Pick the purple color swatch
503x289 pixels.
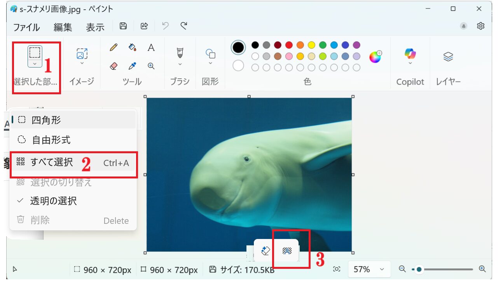tap(356, 45)
